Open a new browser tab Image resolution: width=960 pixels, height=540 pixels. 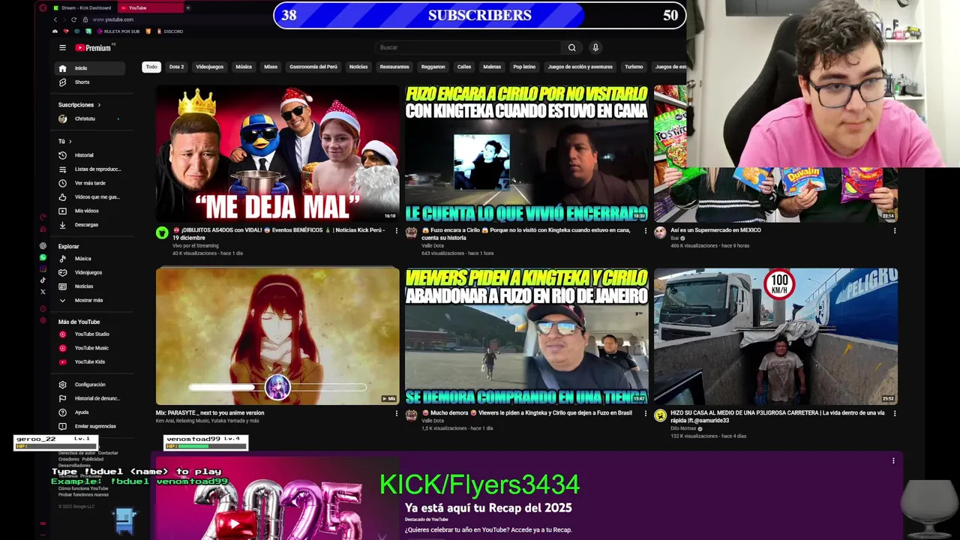pyautogui.click(x=187, y=7)
